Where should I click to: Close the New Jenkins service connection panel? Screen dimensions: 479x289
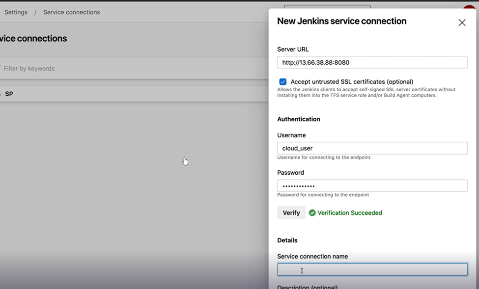pos(462,23)
